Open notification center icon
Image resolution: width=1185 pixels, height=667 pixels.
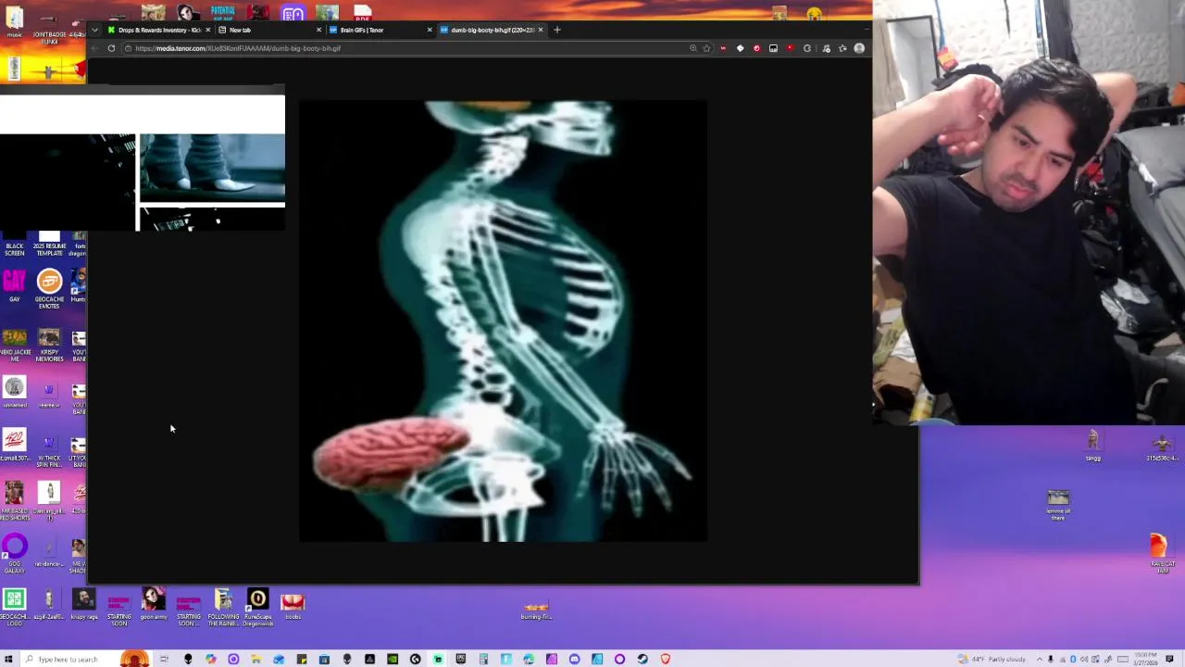click(x=1169, y=659)
